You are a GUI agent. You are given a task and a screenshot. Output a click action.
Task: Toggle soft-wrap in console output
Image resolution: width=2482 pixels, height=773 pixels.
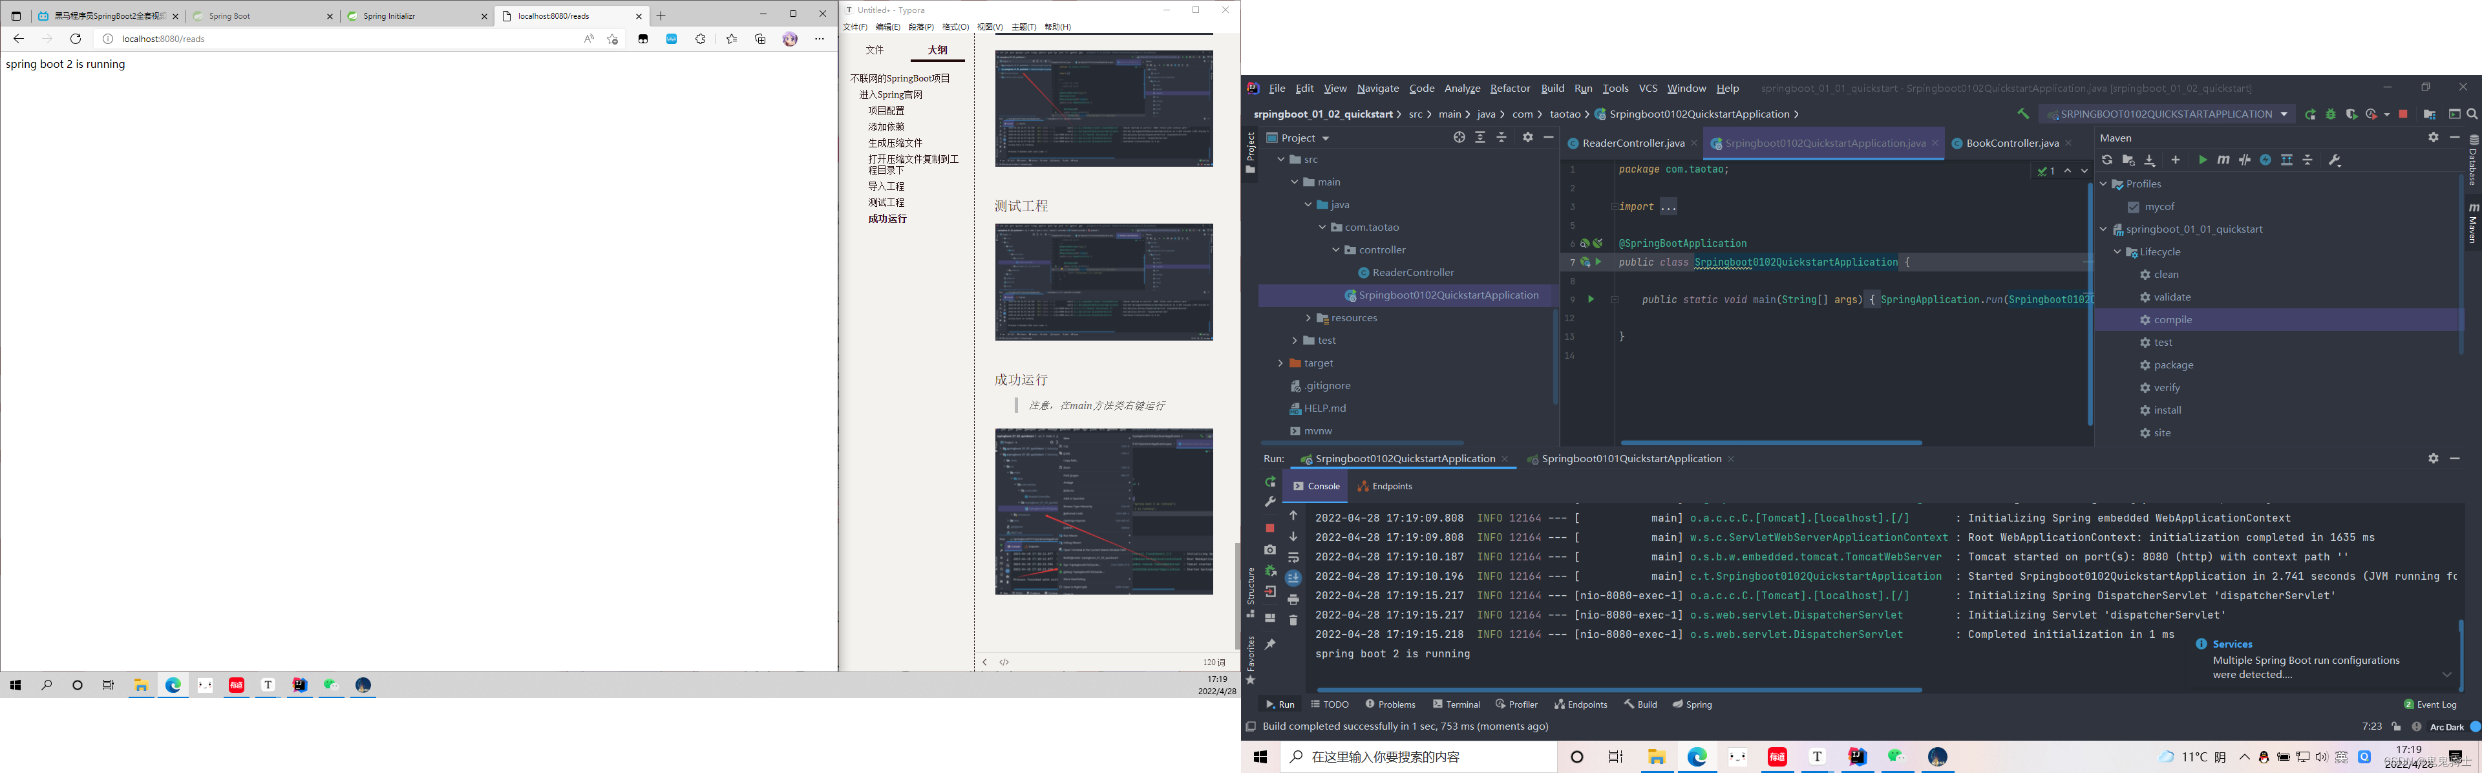(1293, 557)
